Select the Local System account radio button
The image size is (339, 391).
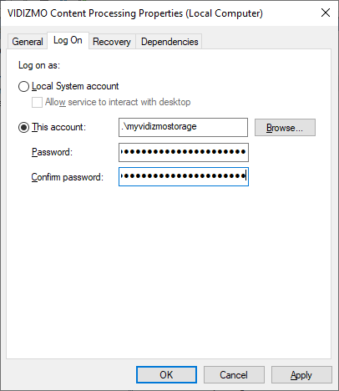(x=23, y=86)
